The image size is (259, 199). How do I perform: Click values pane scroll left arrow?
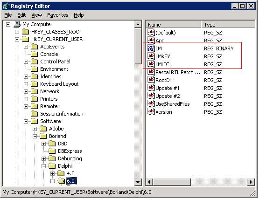click(149, 182)
